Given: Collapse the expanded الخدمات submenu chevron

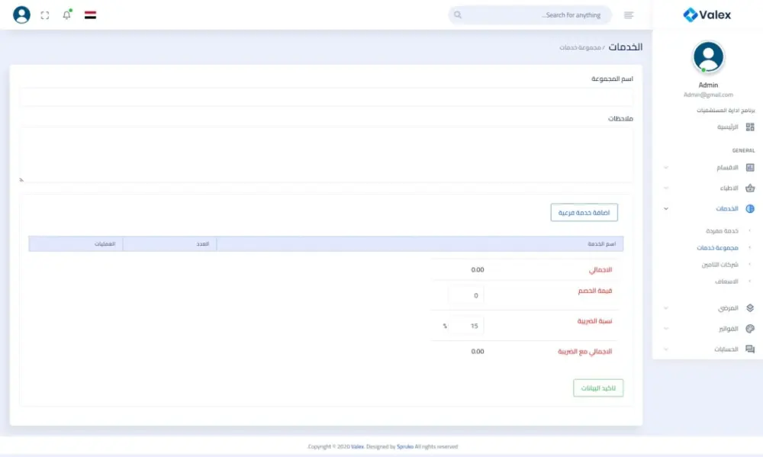Looking at the screenshot, I should (665, 208).
